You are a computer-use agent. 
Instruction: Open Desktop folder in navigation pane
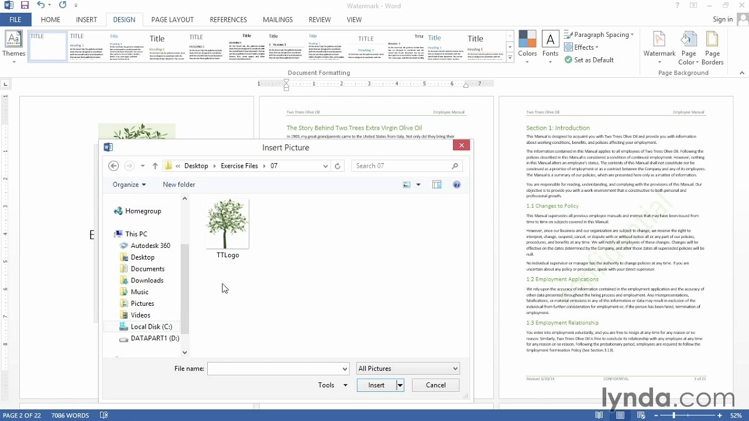point(137,257)
